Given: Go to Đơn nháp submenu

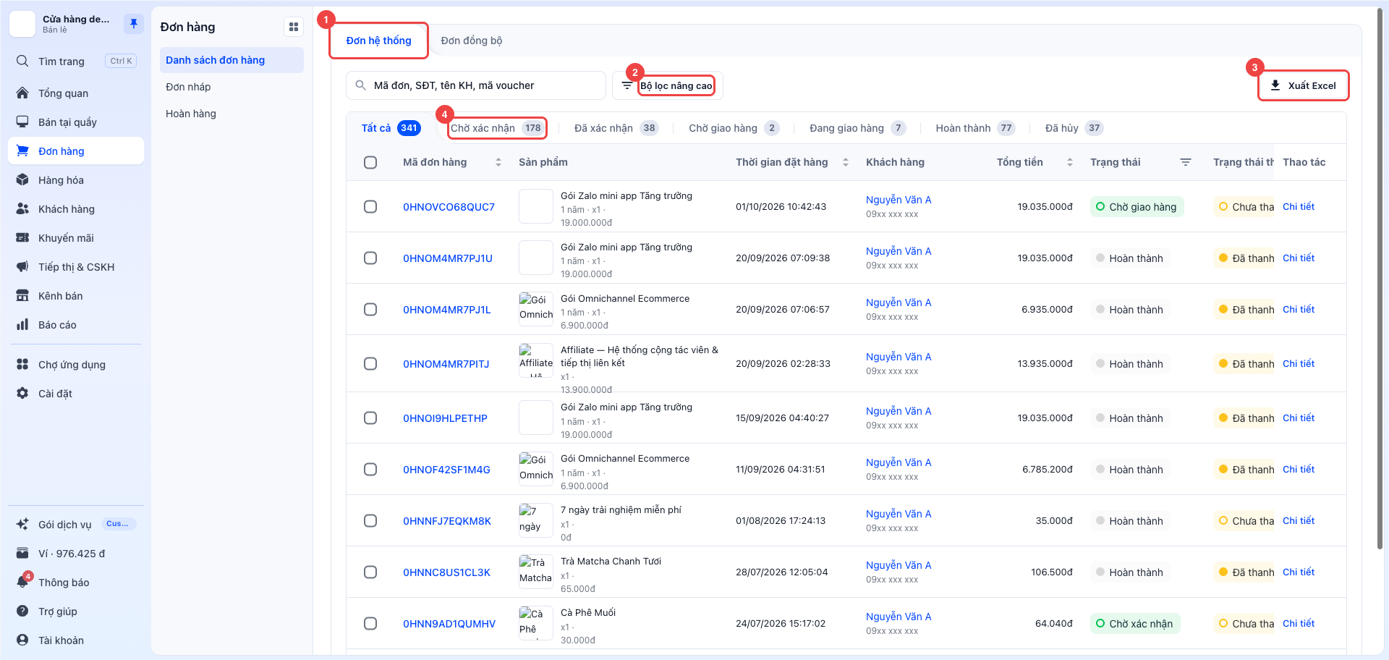Looking at the screenshot, I should (188, 88).
